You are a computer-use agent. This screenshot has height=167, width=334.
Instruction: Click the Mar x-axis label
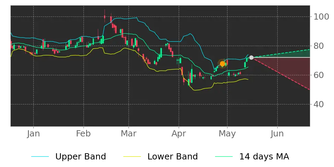129,134
